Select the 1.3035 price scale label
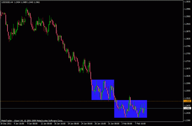Viewport: 192px width, 126px height. [x=187, y=2]
